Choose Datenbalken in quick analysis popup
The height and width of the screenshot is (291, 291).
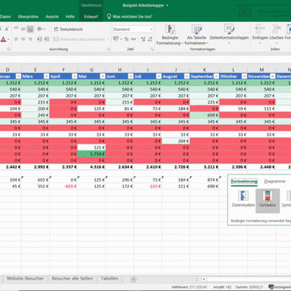[243, 199]
